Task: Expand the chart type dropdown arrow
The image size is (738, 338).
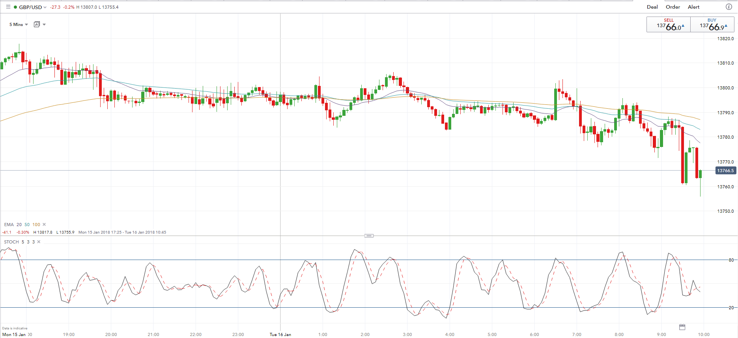Action: pos(44,24)
